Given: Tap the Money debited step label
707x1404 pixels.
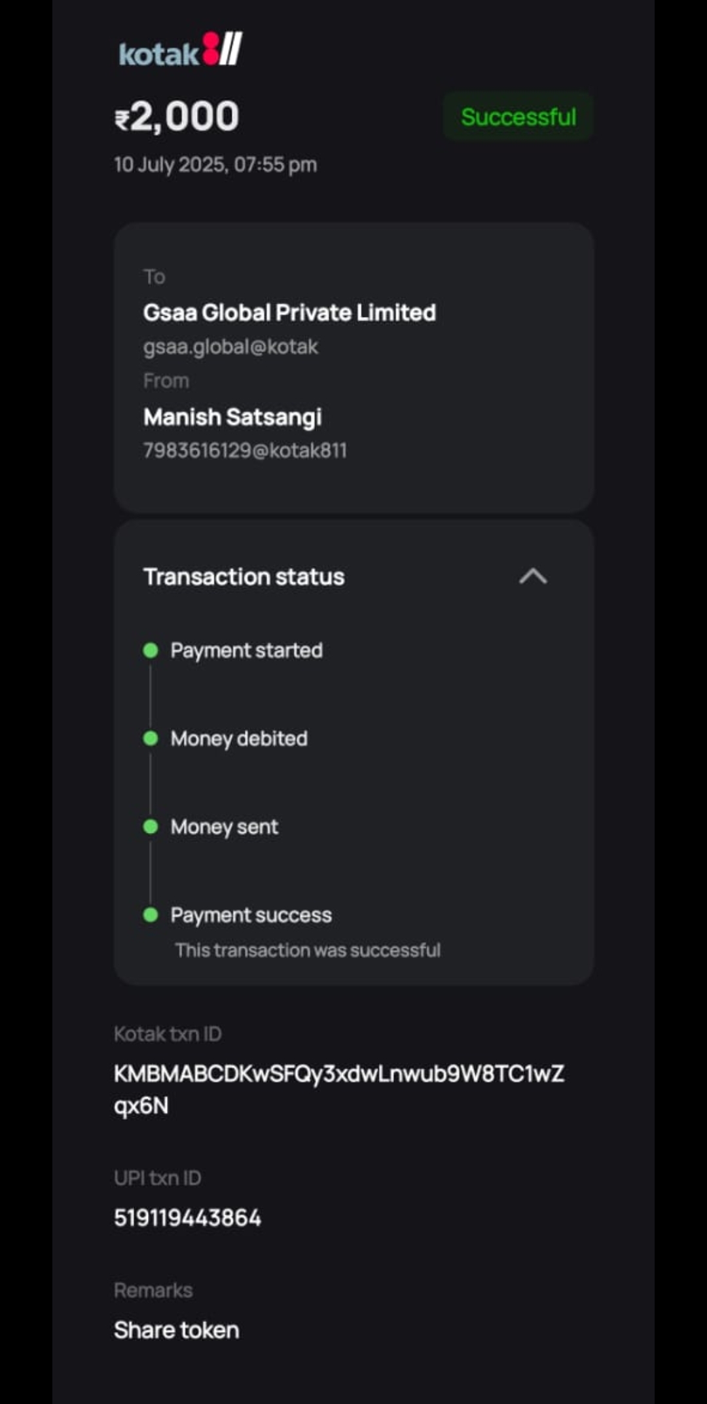Looking at the screenshot, I should (x=239, y=739).
